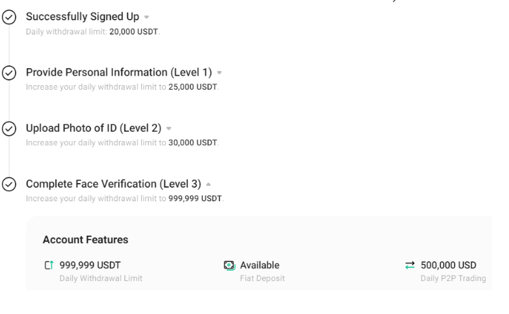Click the Successfully Signed Up heading

(82, 16)
